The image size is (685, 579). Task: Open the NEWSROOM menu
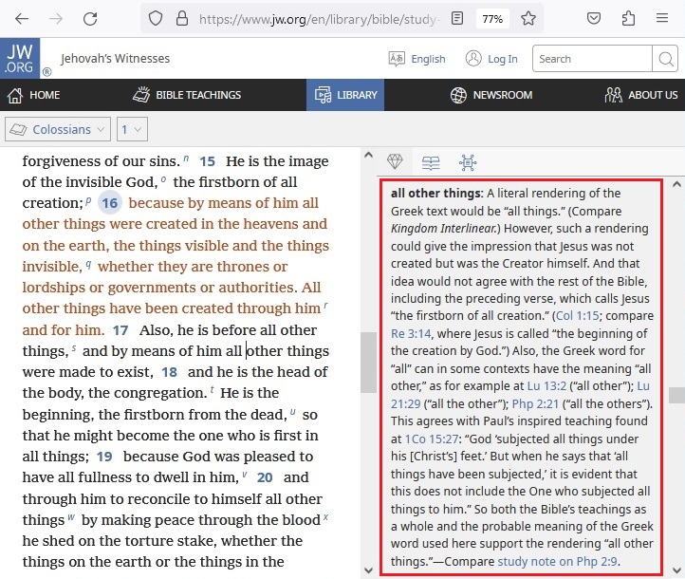coord(491,95)
